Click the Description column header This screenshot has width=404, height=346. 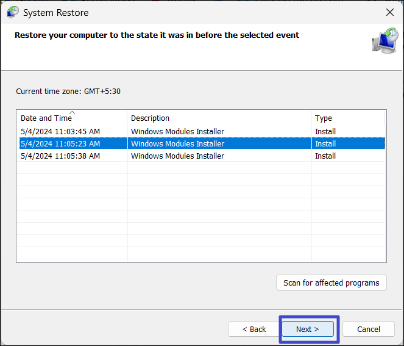click(x=150, y=118)
